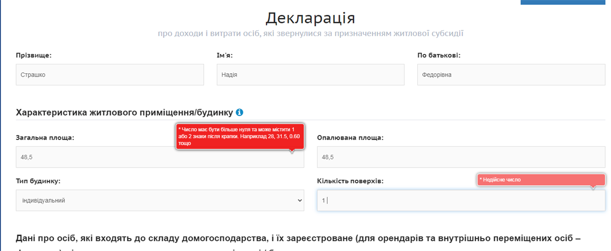Viewport: 611px width, 251px height.
Task: Dismiss the red number format error tooltip
Action: click(240, 136)
